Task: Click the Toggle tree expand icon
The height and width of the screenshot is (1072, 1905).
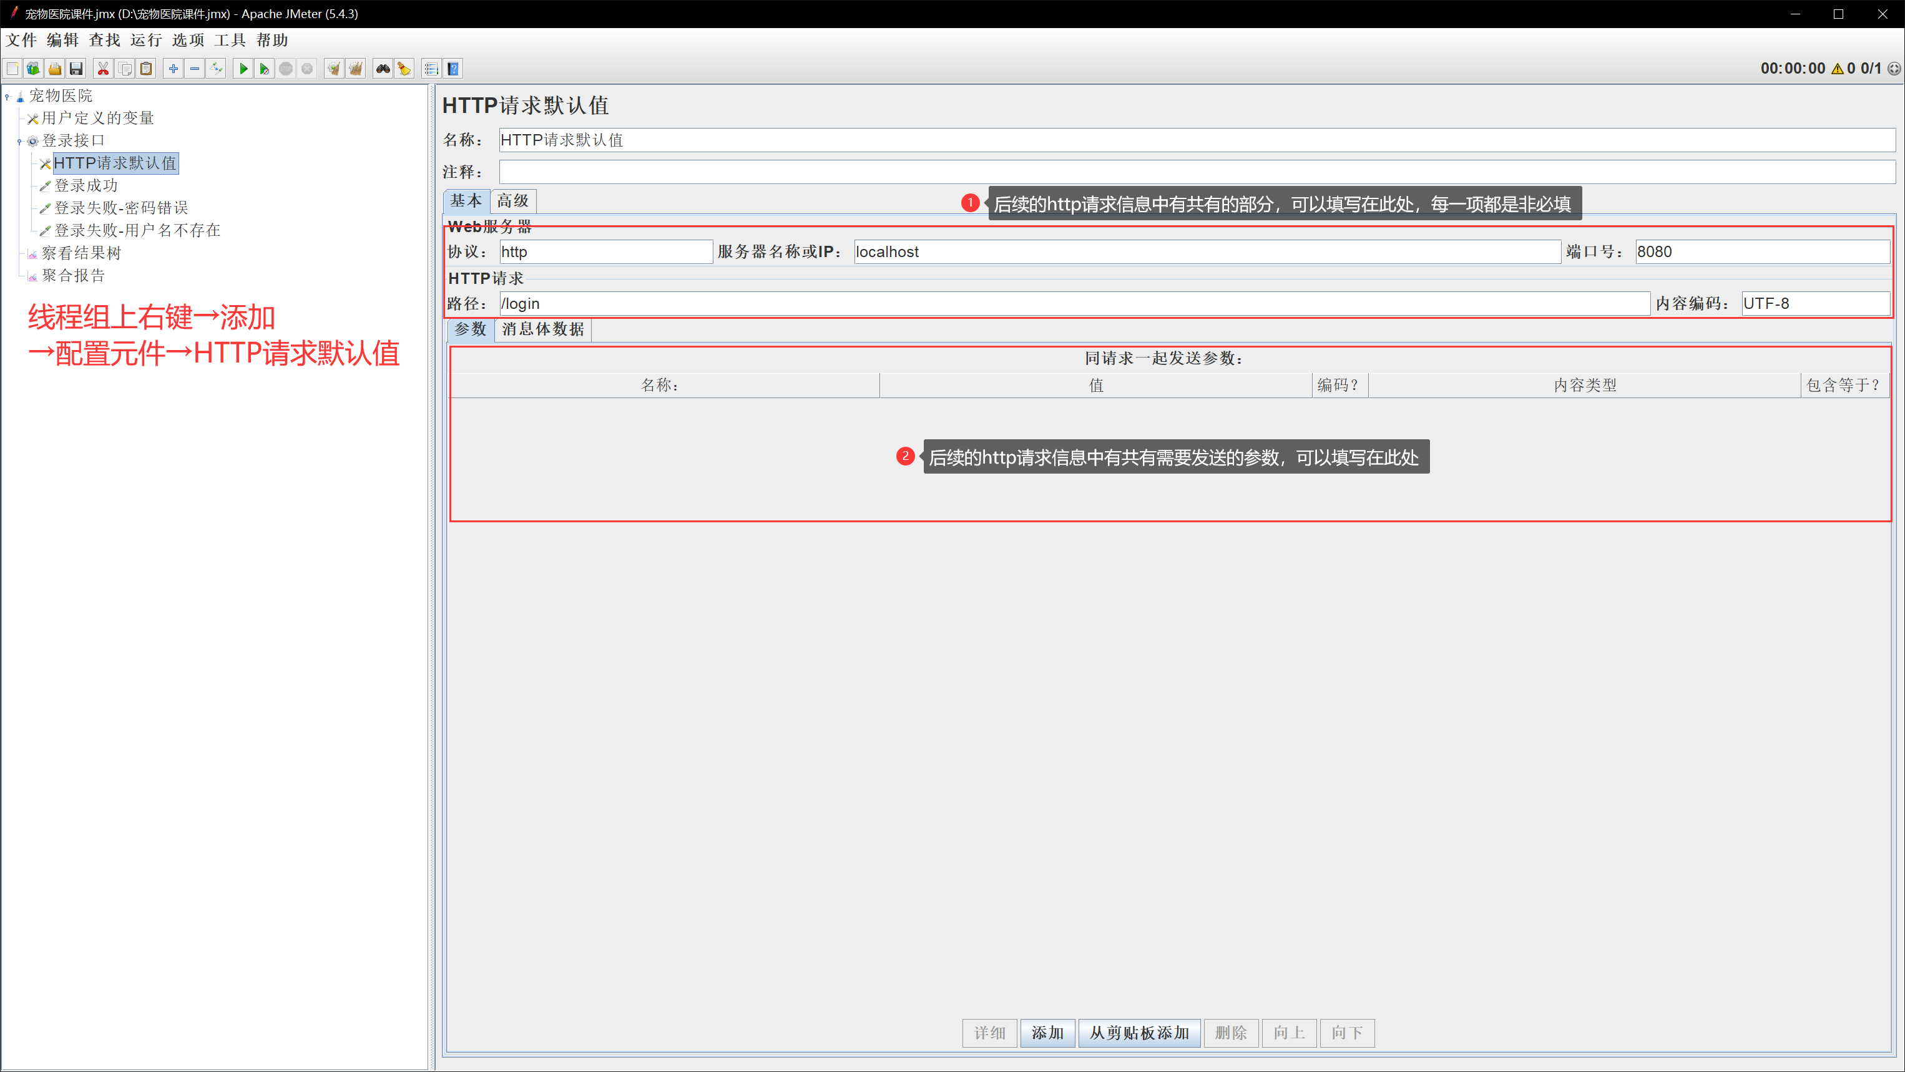Action: (x=216, y=69)
